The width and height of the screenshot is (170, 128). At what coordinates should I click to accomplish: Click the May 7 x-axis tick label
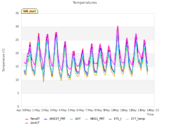pyautogui.click(x=83, y=110)
